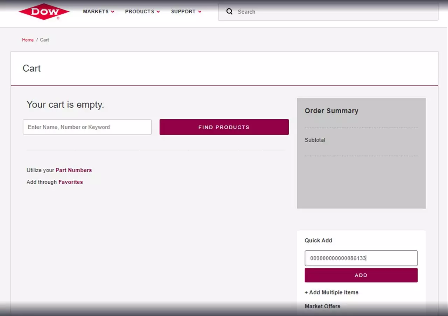
Task: Open Market Offers
Action: (x=322, y=306)
